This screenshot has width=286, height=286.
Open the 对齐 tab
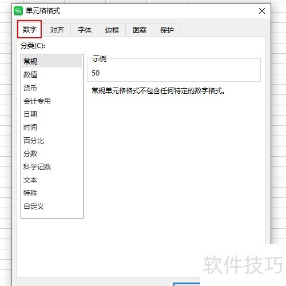click(57, 30)
